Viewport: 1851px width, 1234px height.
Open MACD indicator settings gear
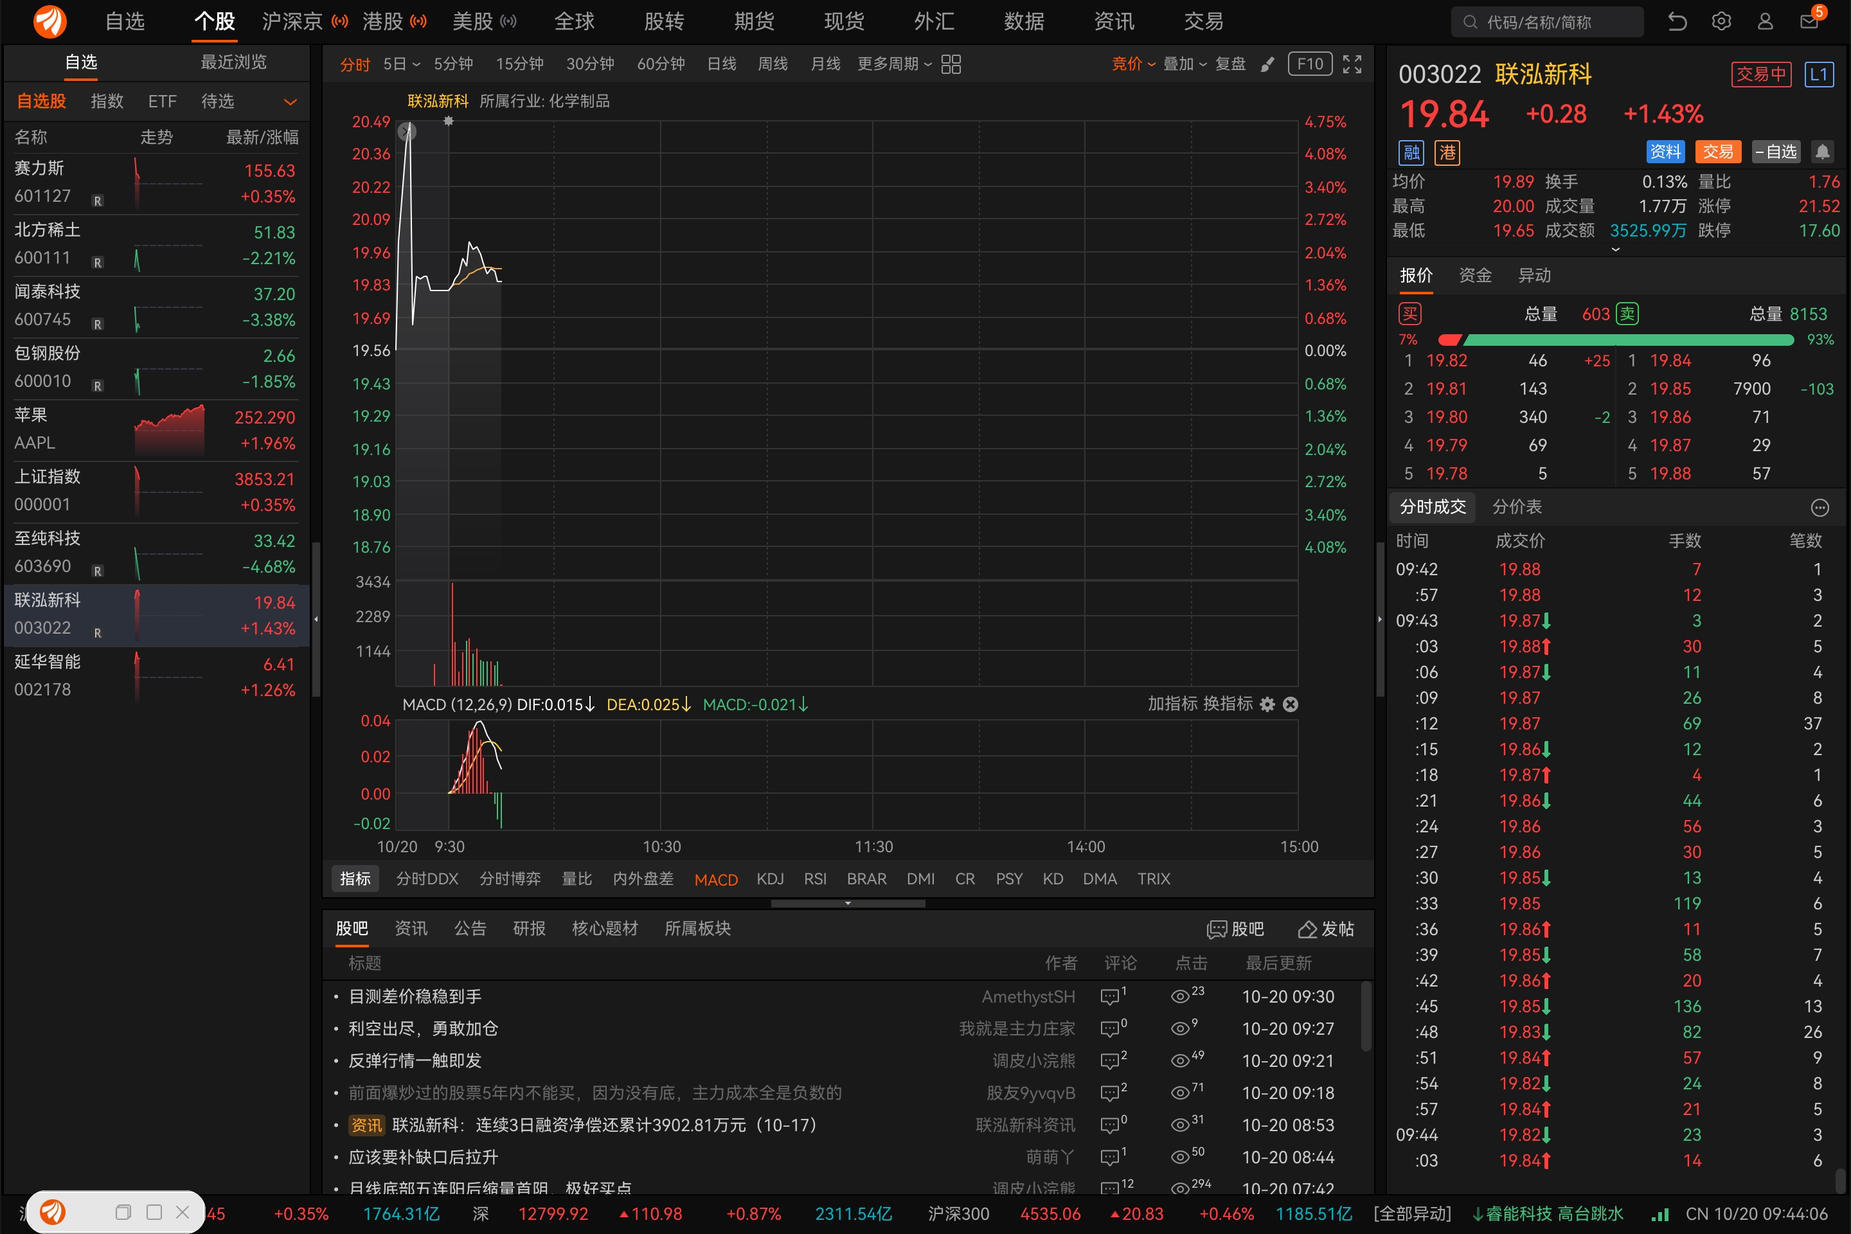pos(1267,704)
